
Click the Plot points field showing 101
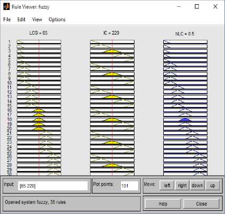(129, 186)
